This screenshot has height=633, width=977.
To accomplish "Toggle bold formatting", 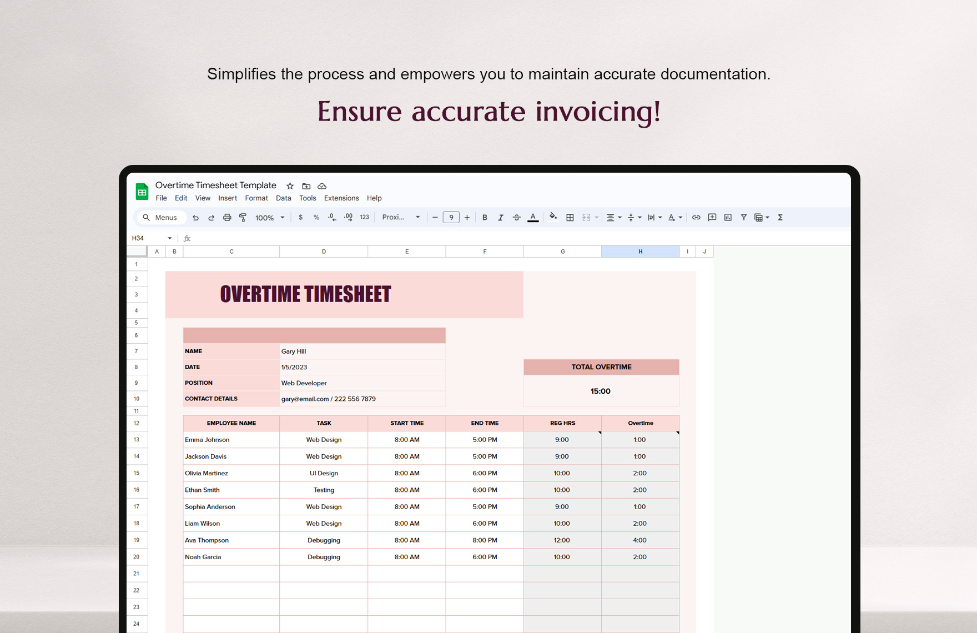I will (485, 217).
